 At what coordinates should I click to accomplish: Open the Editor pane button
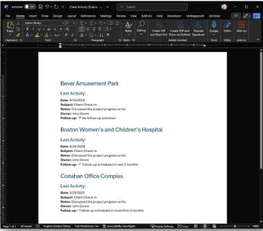pyautogui.click(x=228, y=27)
